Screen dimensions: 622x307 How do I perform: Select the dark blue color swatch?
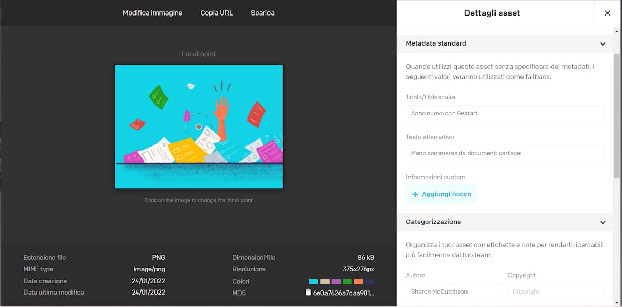370,282
